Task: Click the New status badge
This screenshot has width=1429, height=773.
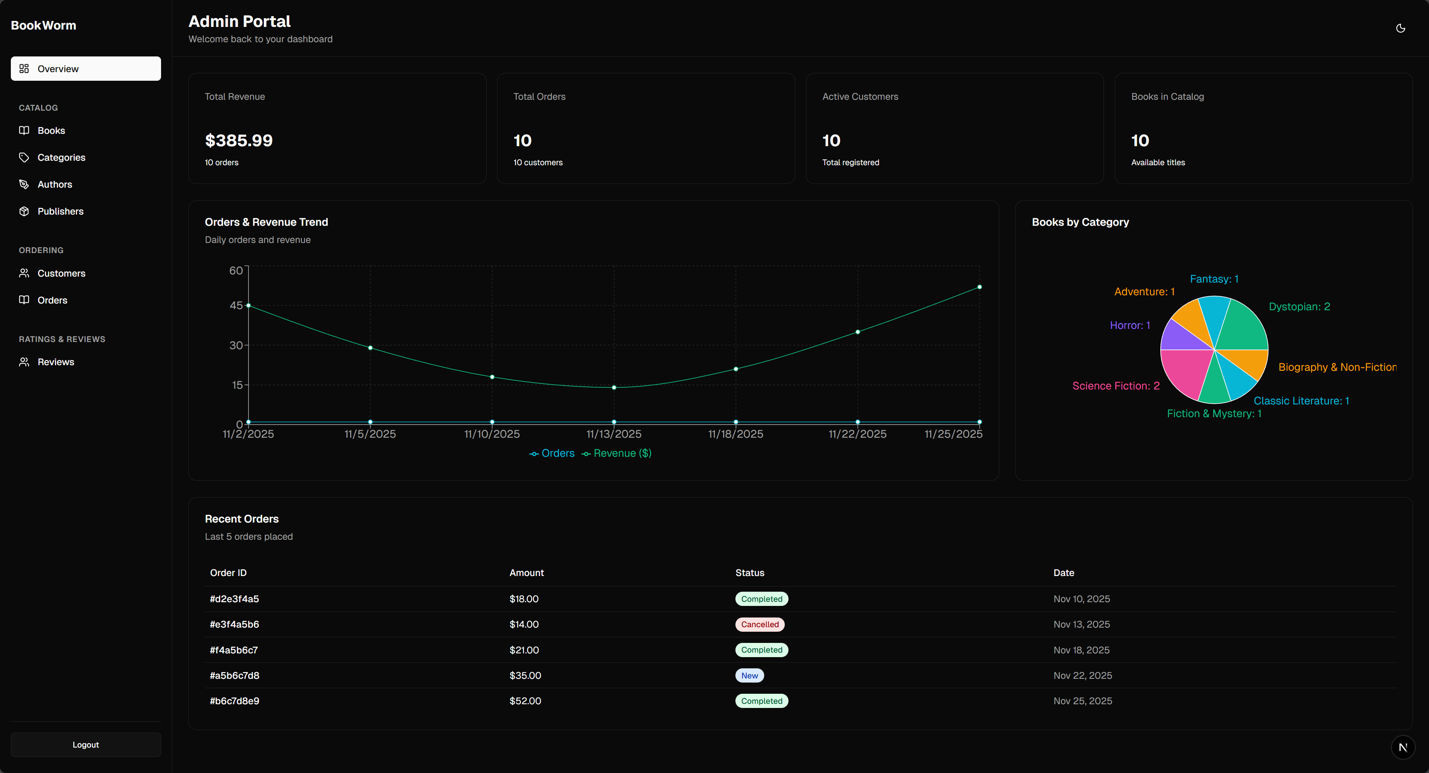Action: pos(750,676)
